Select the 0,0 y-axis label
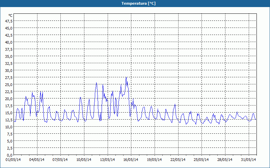This screenshot has width=270, height=168. click(10, 155)
